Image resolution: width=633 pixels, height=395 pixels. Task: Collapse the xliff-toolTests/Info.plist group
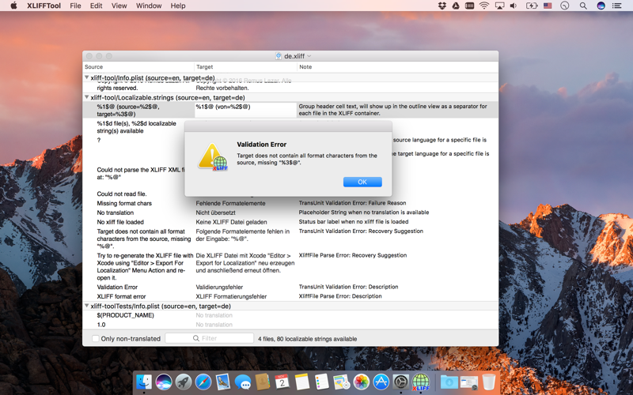pos(86,306)
